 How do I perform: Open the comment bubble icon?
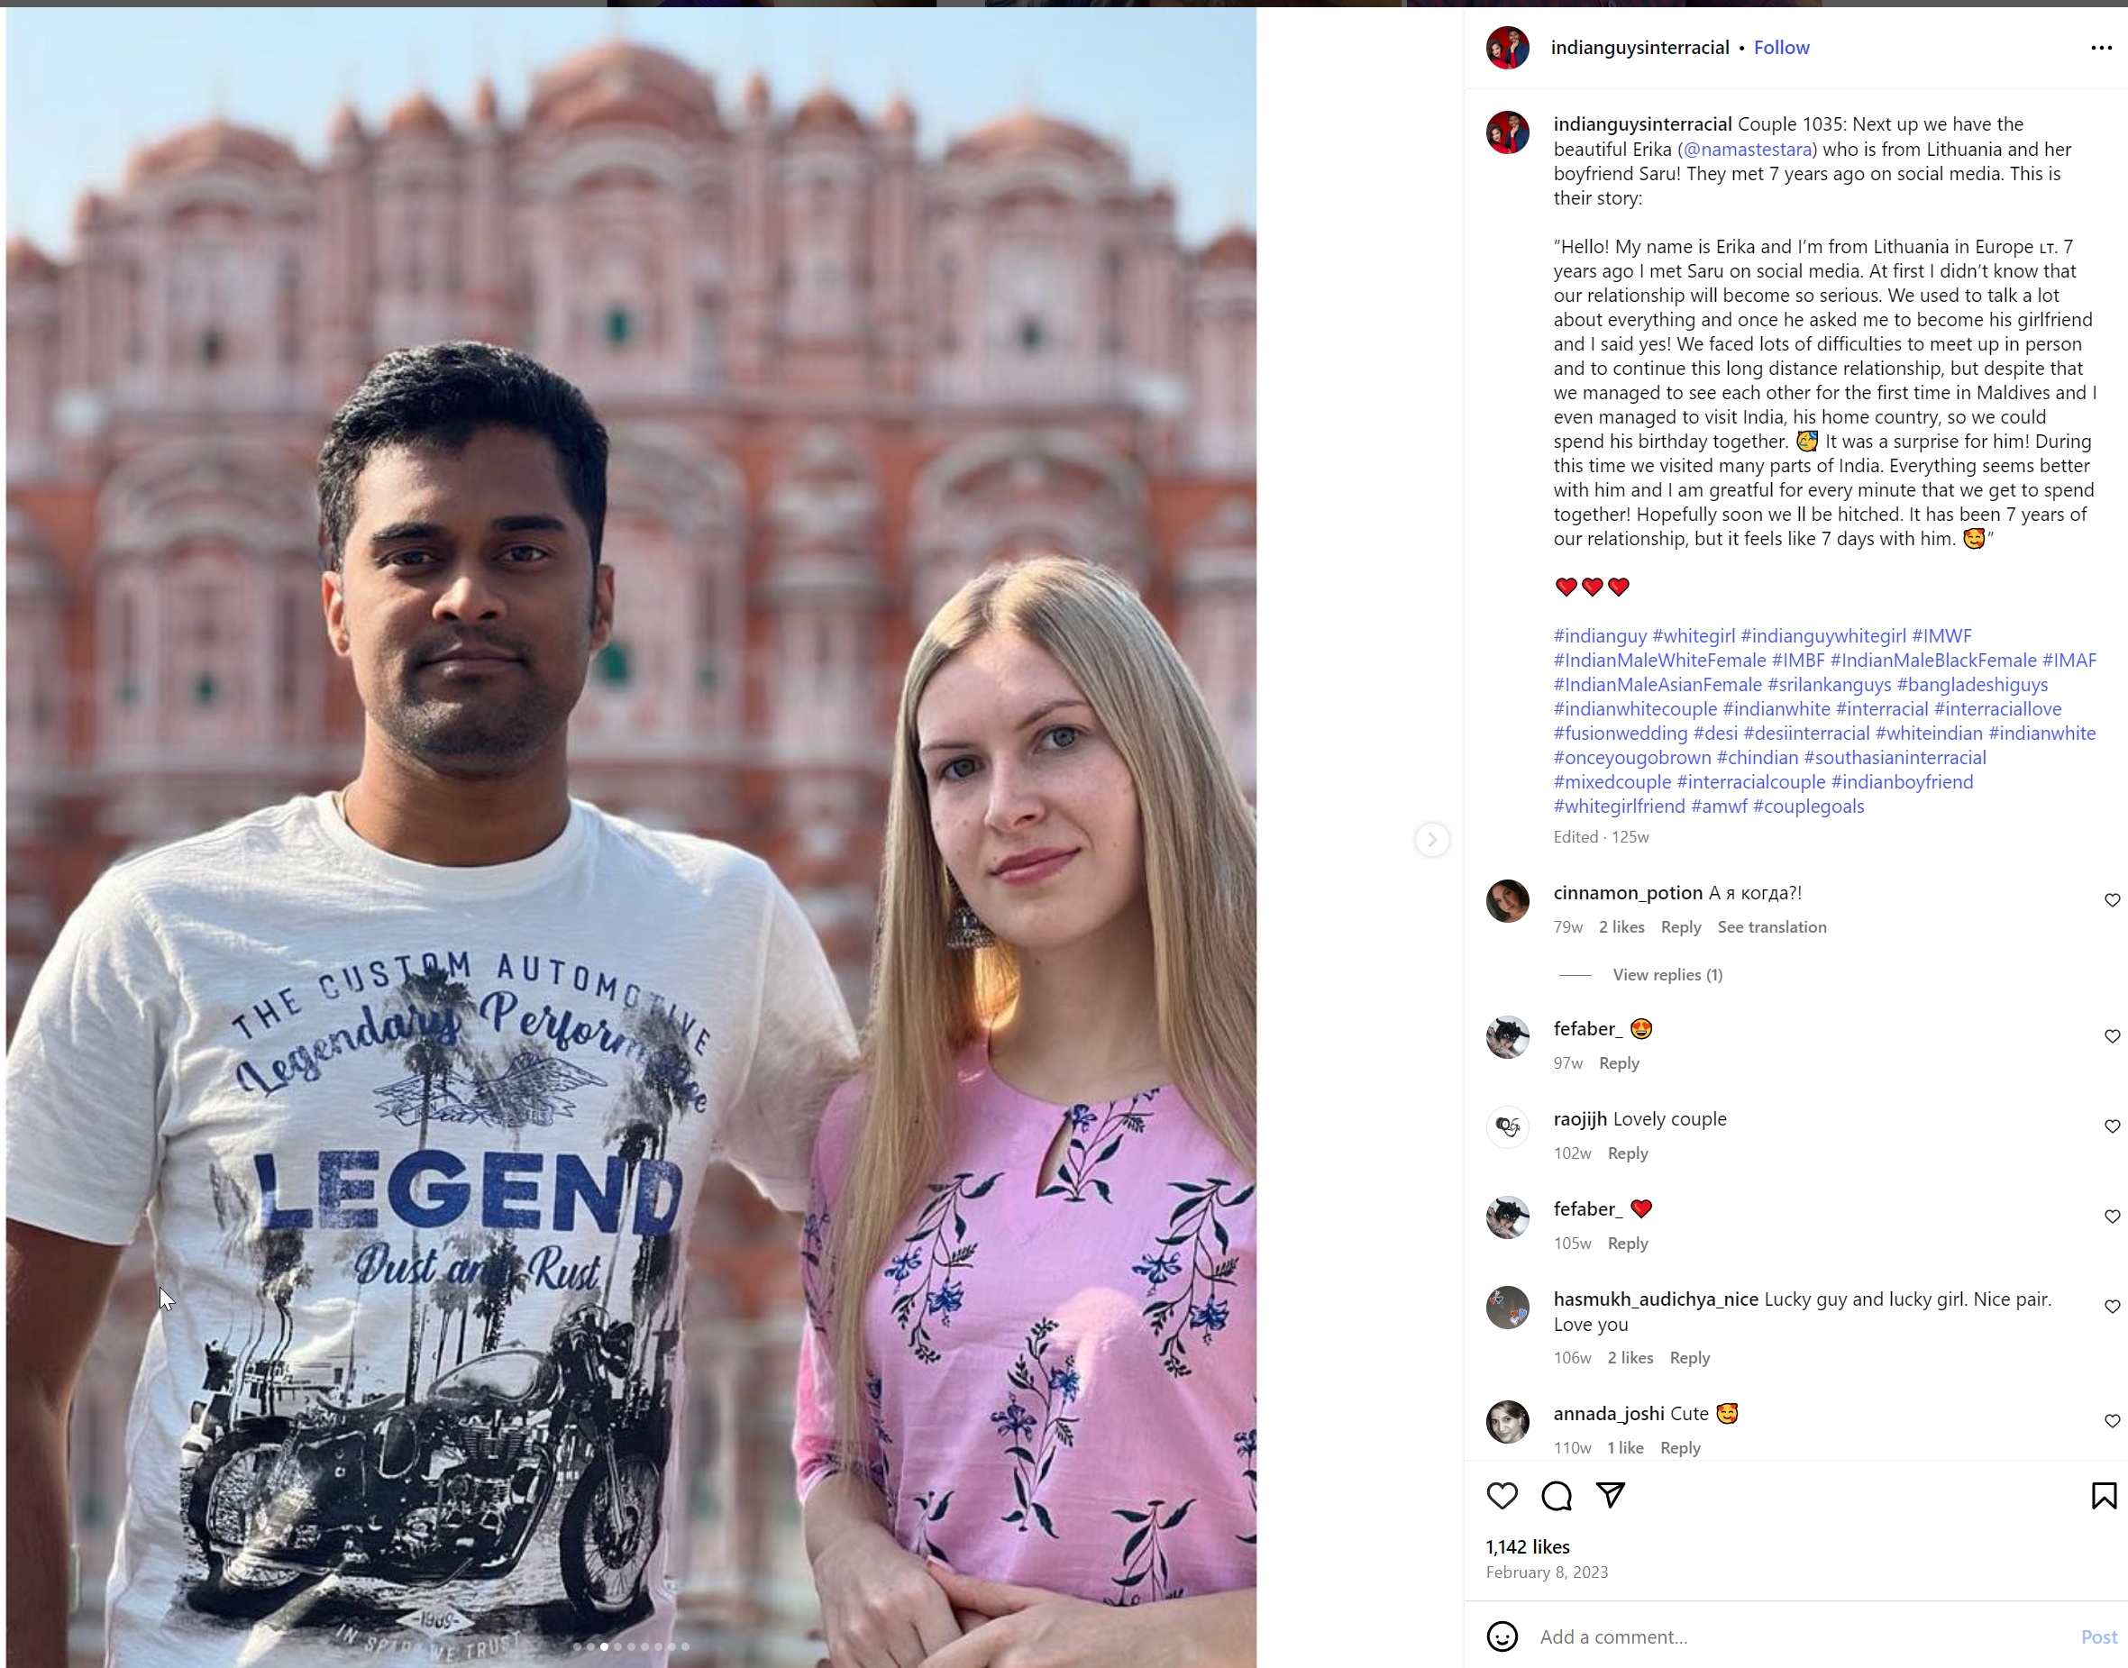[x=1556, y=1495]
